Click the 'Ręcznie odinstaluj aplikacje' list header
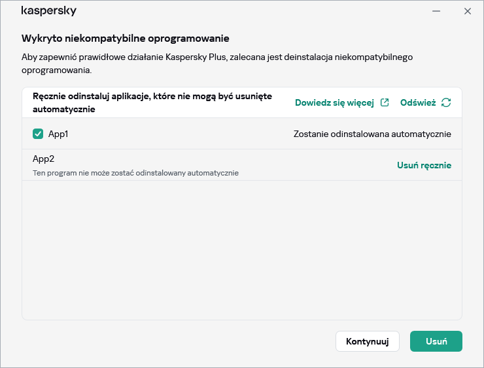Image resolution: width=484 pixels, height=368 pixels. point(152,102)
